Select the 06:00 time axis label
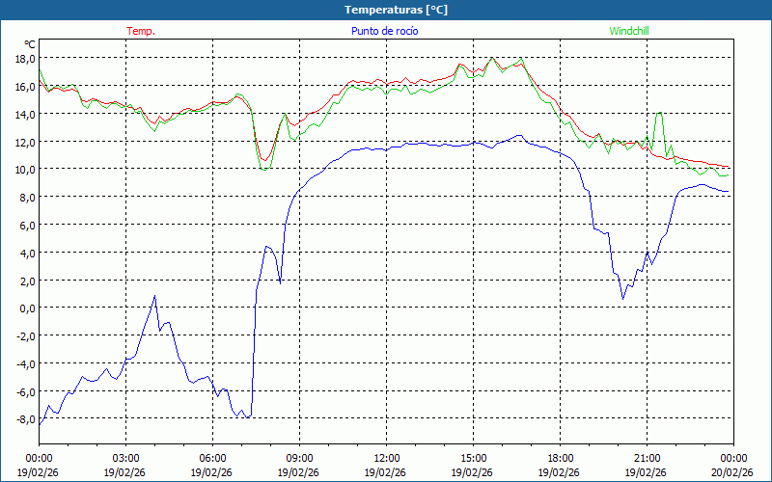The image size is (772, 482). 212,458
